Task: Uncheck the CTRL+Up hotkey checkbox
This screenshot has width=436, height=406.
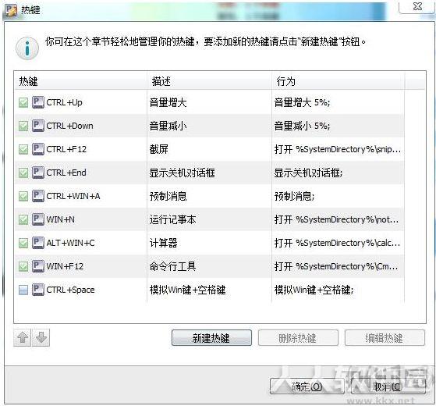Action: (23, 103)
